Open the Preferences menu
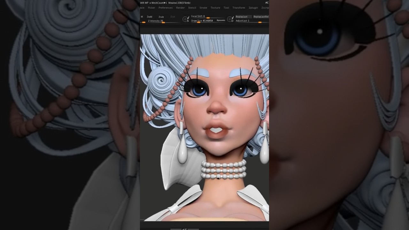 coord(166,8)
